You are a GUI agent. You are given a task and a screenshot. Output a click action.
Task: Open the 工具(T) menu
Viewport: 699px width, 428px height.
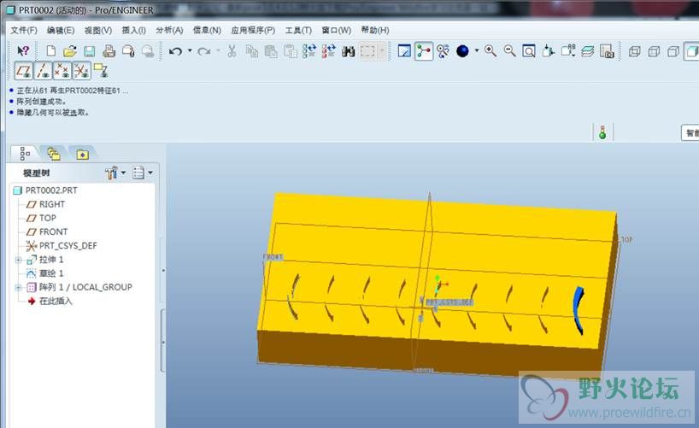(298, 30)
